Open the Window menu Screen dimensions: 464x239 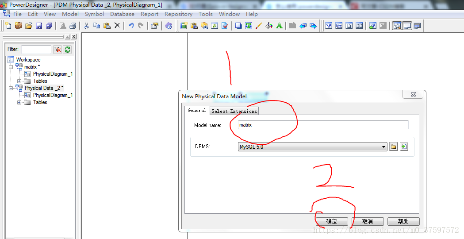(x=229, y=14)
